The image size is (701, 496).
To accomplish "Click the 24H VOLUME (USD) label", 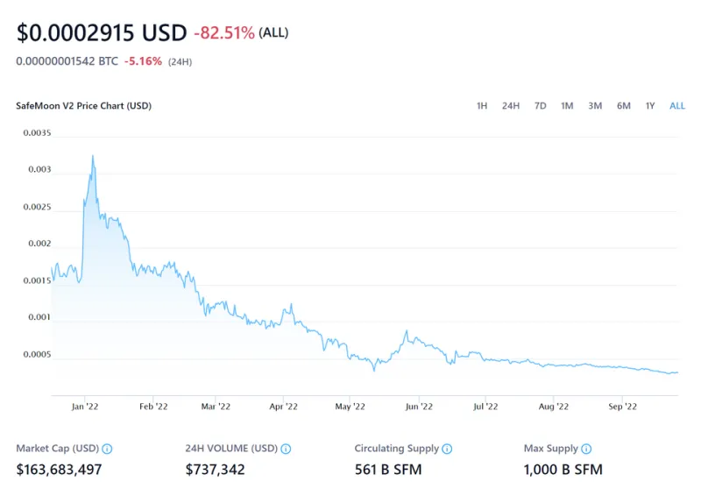I will (231, 449).
